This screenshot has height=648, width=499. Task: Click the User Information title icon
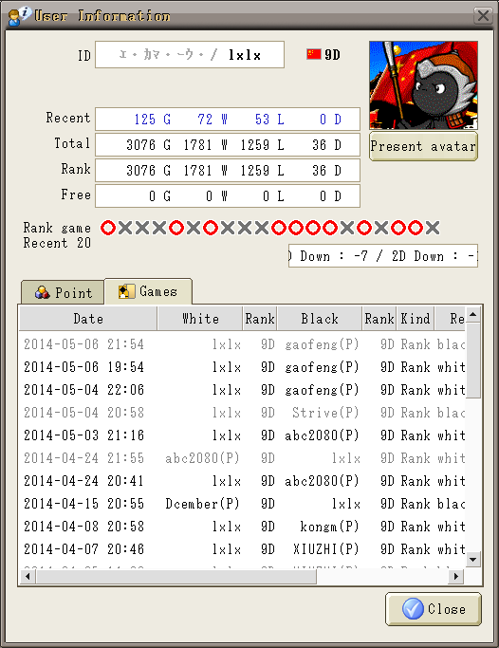point(19,16)
